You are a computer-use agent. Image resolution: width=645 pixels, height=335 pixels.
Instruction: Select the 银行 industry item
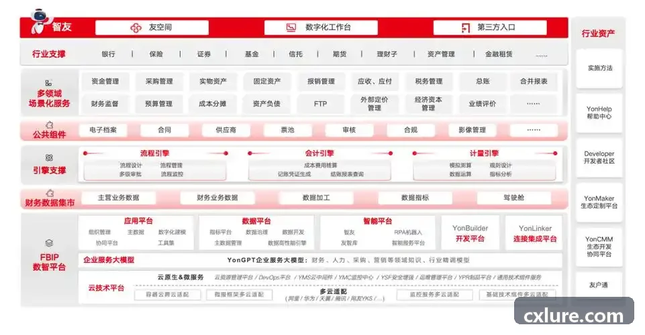[x=109, y=54]
